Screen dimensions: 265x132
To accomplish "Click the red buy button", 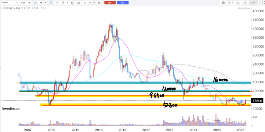I will pyautogui.click(x=110, y=2).
